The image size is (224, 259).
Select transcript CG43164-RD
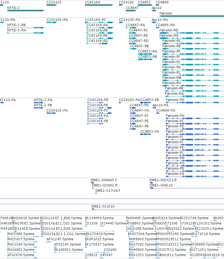[x=97, y=41]
